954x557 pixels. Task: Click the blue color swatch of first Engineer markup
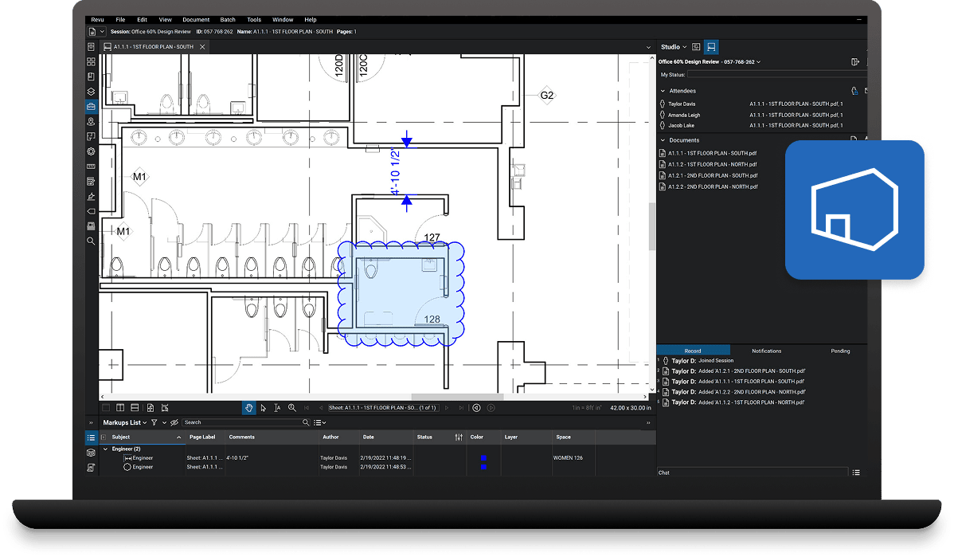(483, 458)
